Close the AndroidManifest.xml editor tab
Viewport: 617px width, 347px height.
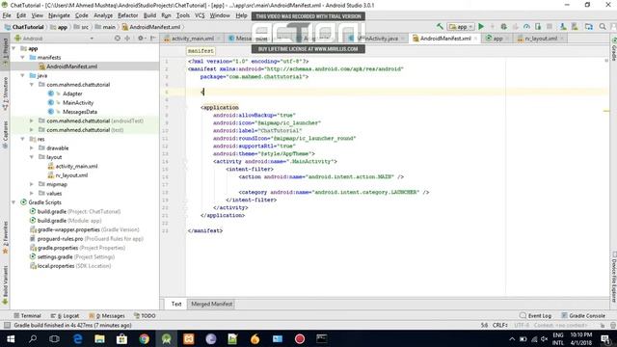pos(475,39)
